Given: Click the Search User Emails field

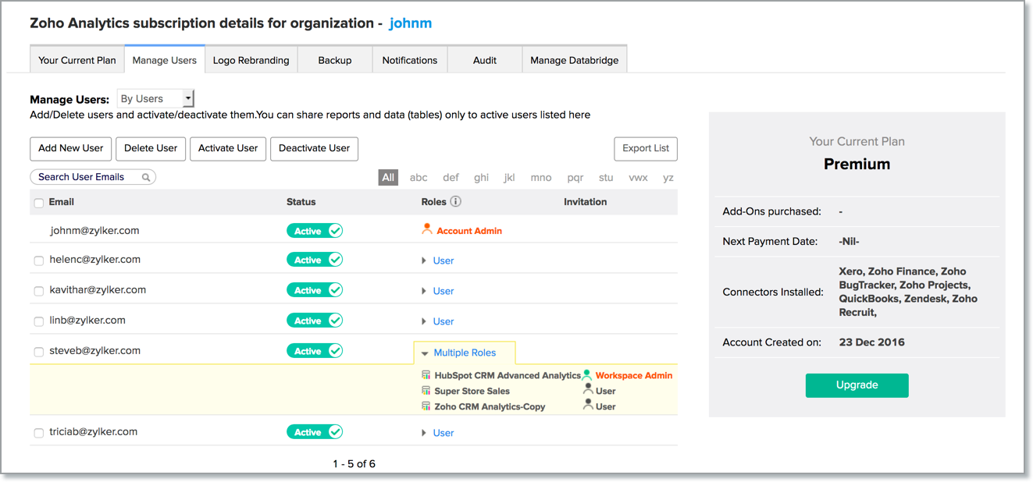Looking at the screenshot, I should click(87, 177).
